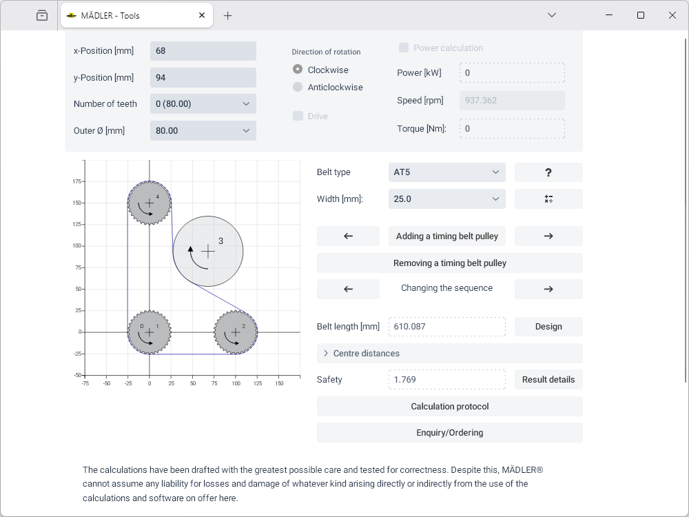Switch to the MÄDLER - Tools tab

tap(130, 15)
